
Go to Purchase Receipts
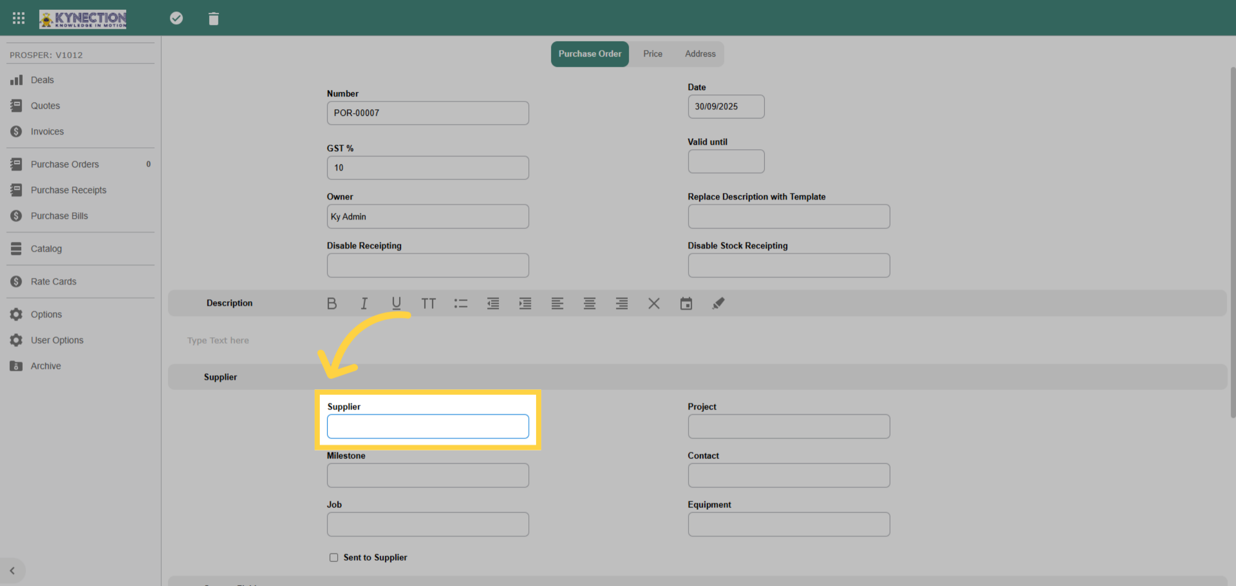(68, 190)
